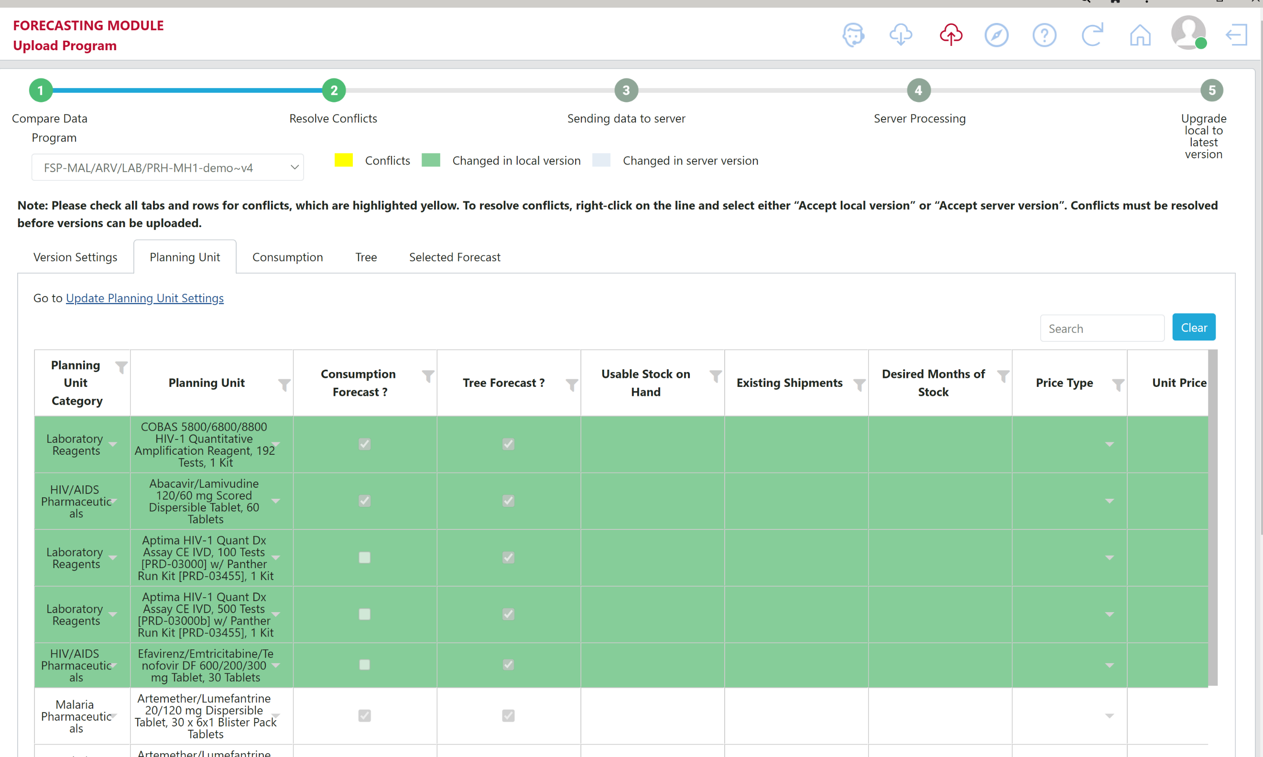Click the refresh arrow icon
The width and height of the screenshot is (1263, 757).
pyautogui.click(x=1092, y=35)
